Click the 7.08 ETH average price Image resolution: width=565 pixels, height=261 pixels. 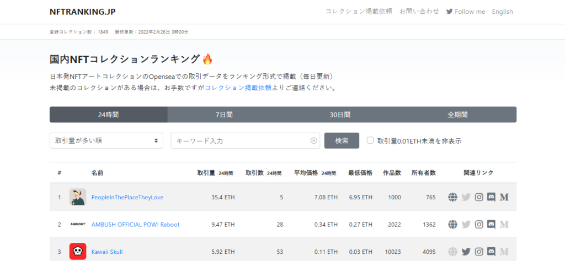click(326, 197)
